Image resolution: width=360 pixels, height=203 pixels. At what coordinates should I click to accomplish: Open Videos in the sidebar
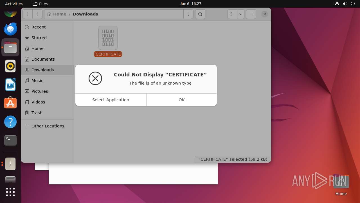pos(47,102)
